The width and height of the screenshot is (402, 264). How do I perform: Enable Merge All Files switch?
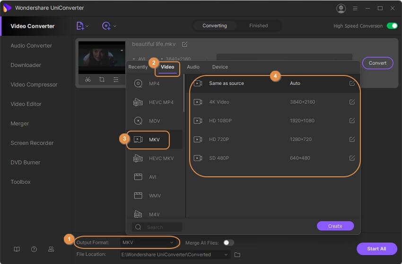[x=228, y=242]
